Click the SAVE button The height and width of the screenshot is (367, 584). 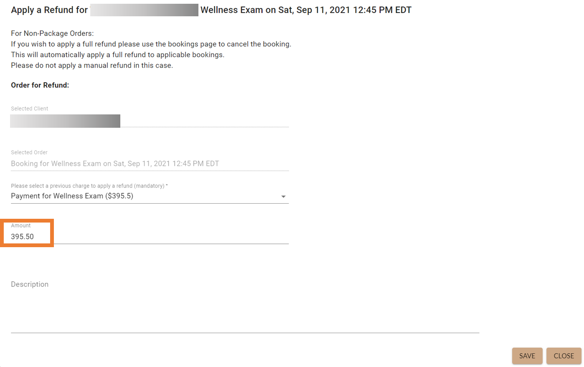[x=527, y=356]
